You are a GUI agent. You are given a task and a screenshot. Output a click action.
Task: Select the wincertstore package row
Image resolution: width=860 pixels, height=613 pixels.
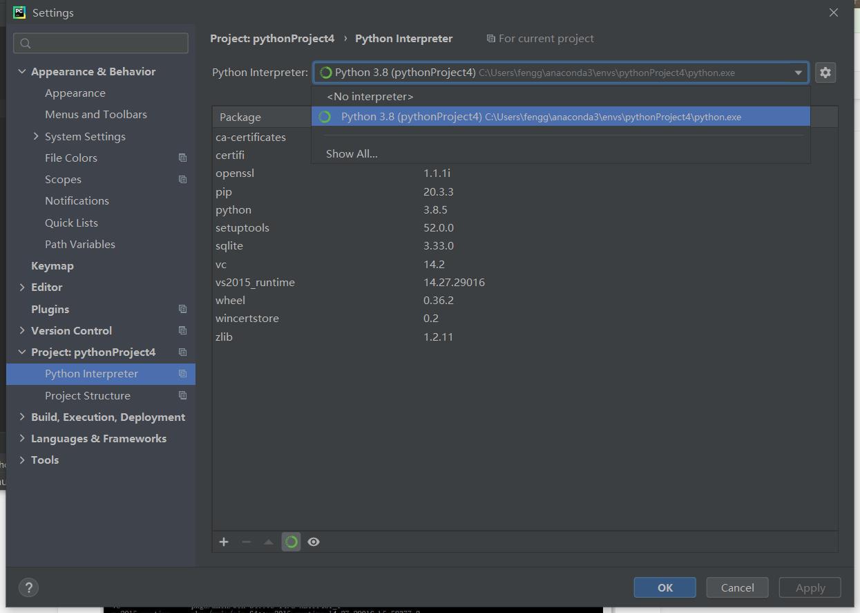tap(525, 318)
